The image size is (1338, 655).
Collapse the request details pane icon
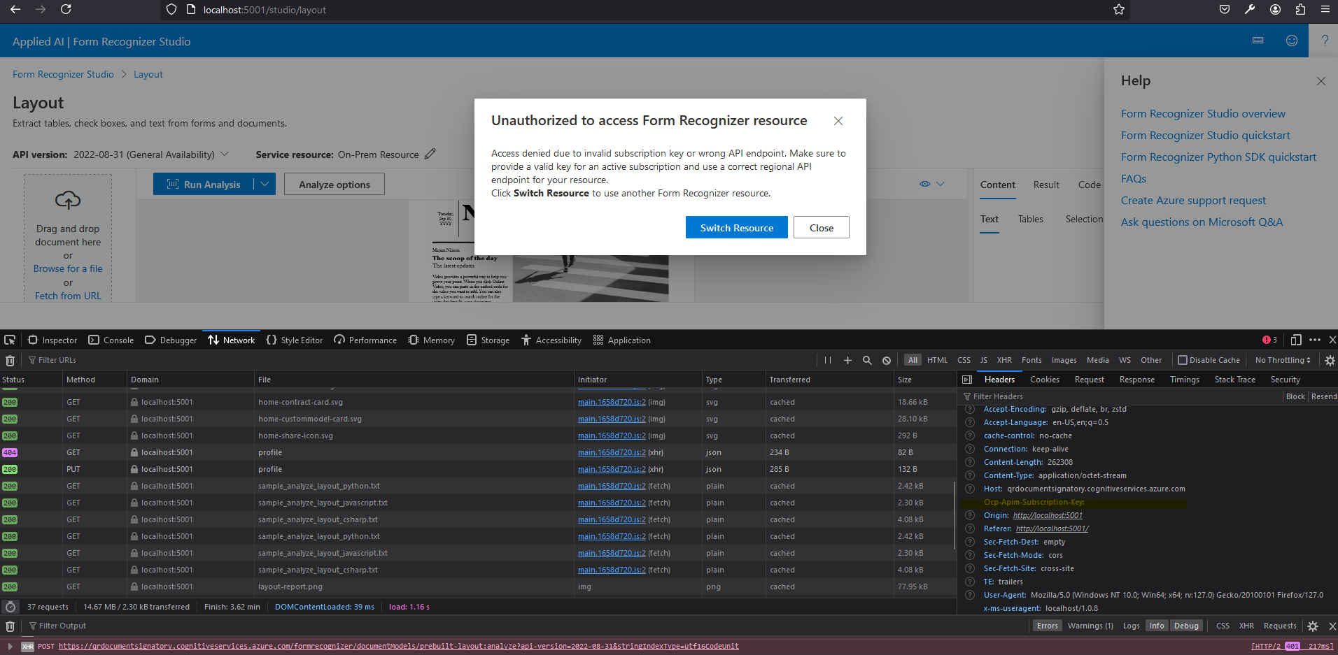[x=967, y=380]
